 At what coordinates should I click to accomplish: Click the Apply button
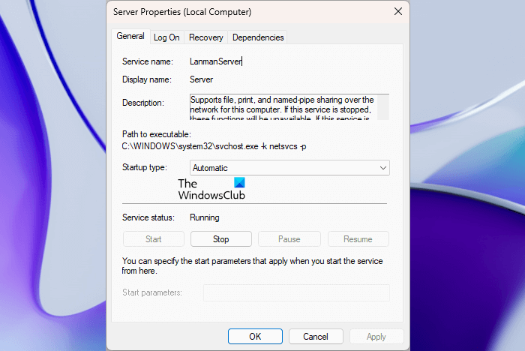pos(376,336)
